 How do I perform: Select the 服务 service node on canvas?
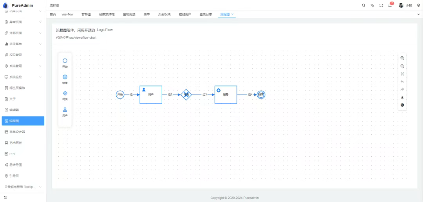click(x=226, y=95)
